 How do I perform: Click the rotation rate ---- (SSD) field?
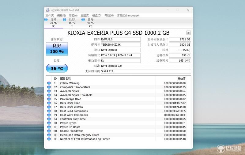[x=180, y=50]
